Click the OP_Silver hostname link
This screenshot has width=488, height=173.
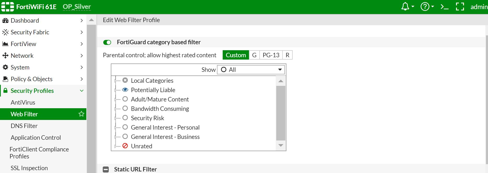77,7
